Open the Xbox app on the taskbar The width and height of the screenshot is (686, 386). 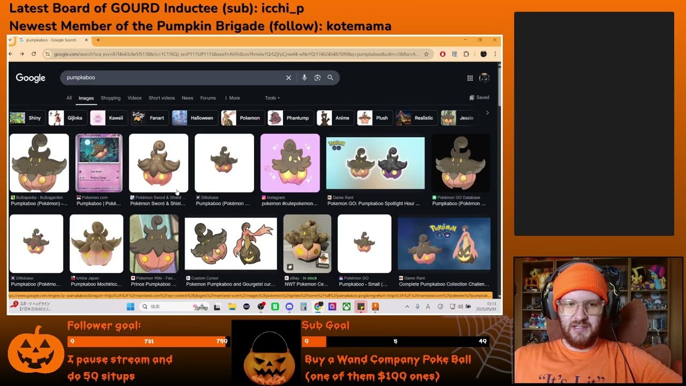pos(347,307)
